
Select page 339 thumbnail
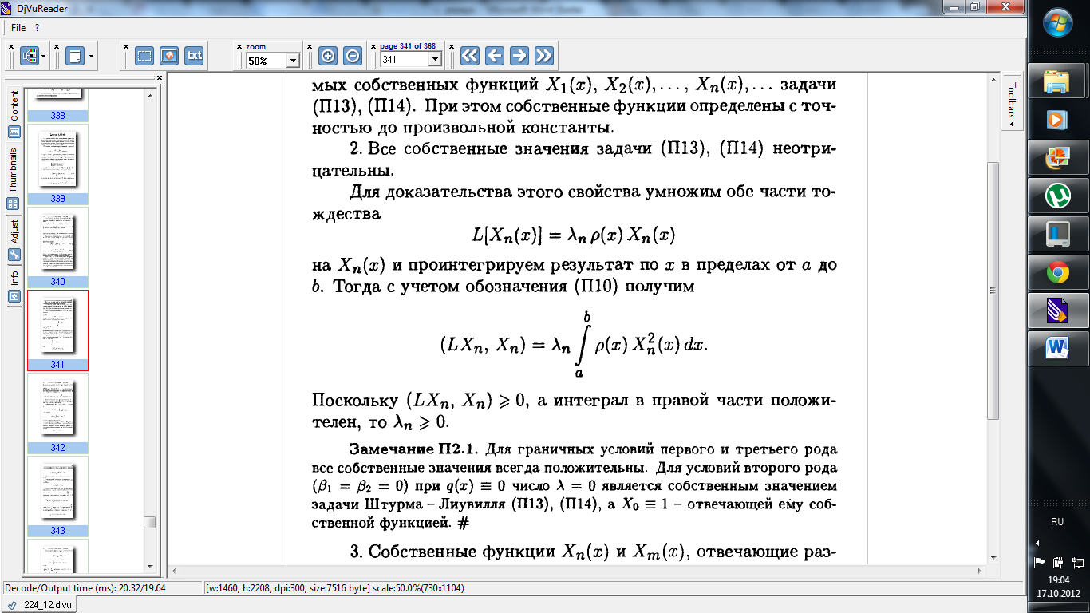point(57,164)
